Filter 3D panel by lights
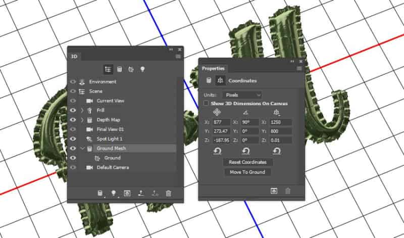 [x=142, y=69]
